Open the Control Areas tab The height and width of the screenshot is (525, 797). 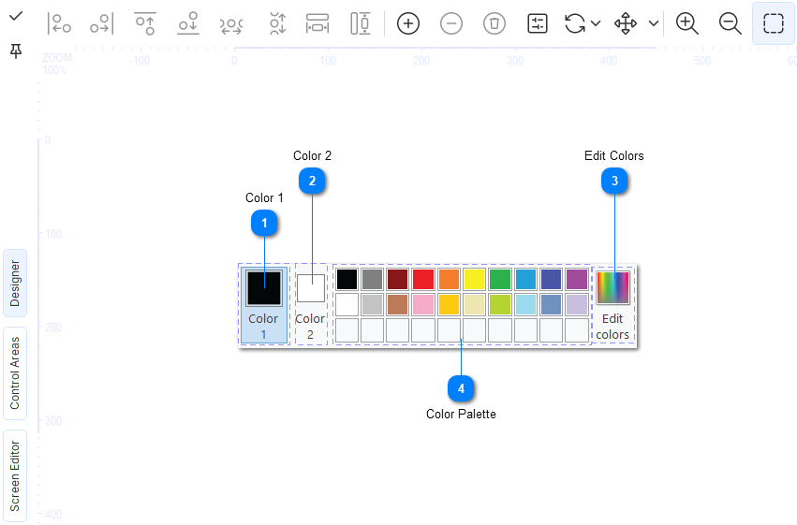16,373
